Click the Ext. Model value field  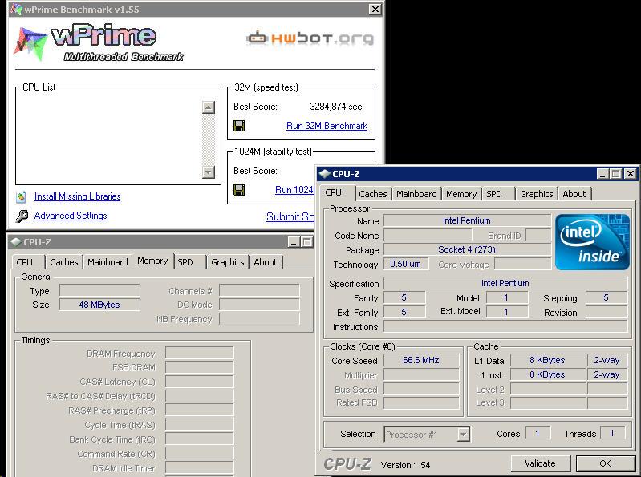[506, 312]
